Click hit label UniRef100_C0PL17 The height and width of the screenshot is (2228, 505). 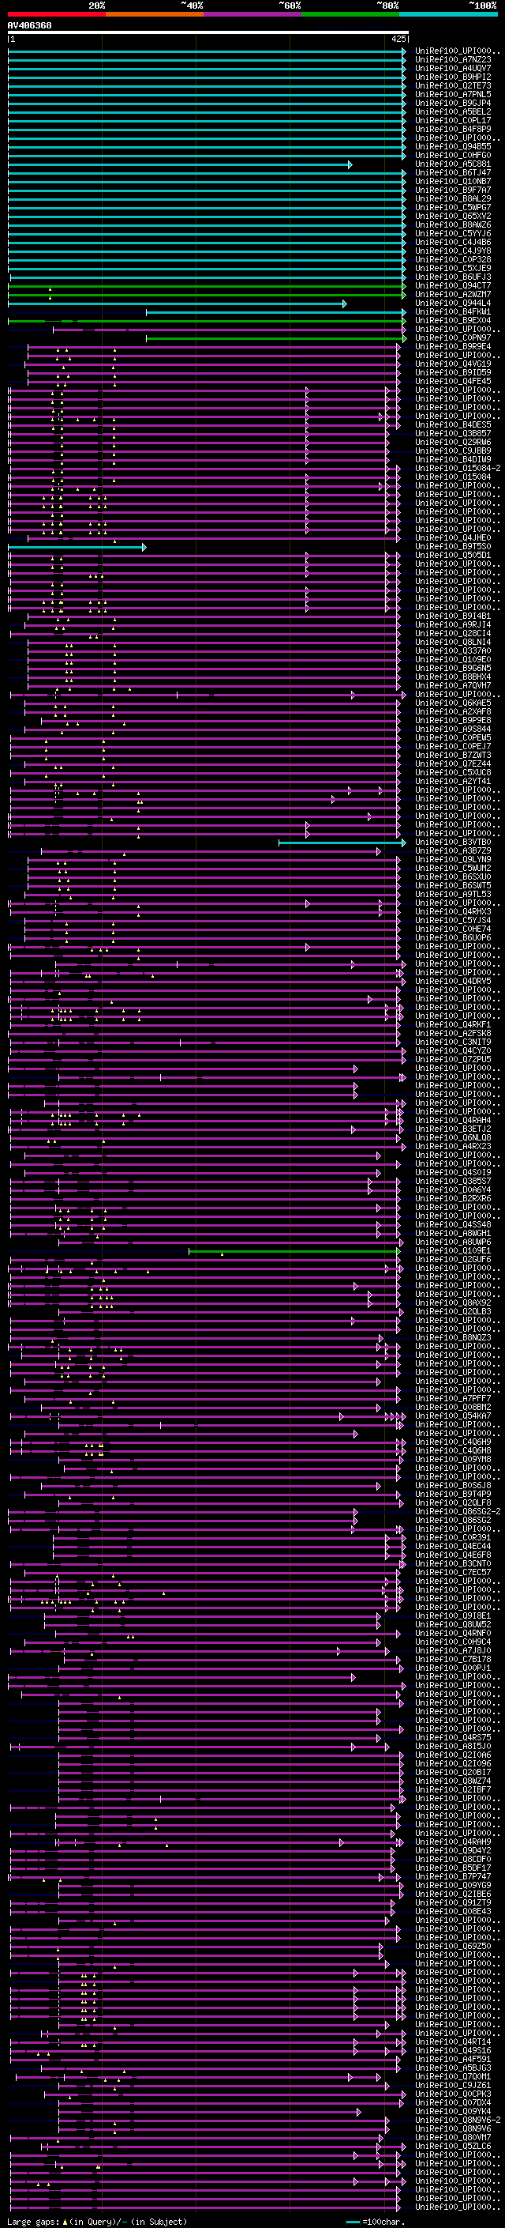click(x=453, y=120)
